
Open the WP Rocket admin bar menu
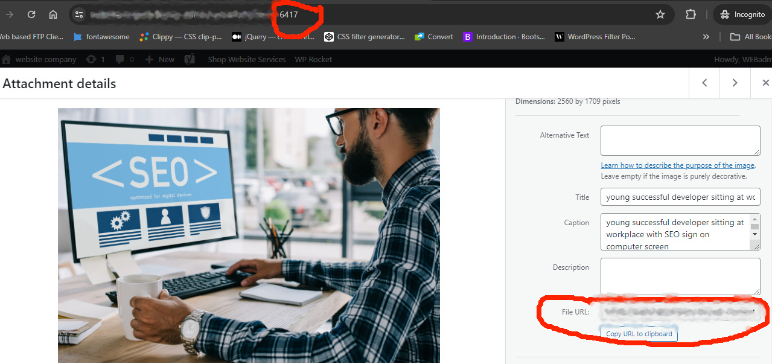313,59
